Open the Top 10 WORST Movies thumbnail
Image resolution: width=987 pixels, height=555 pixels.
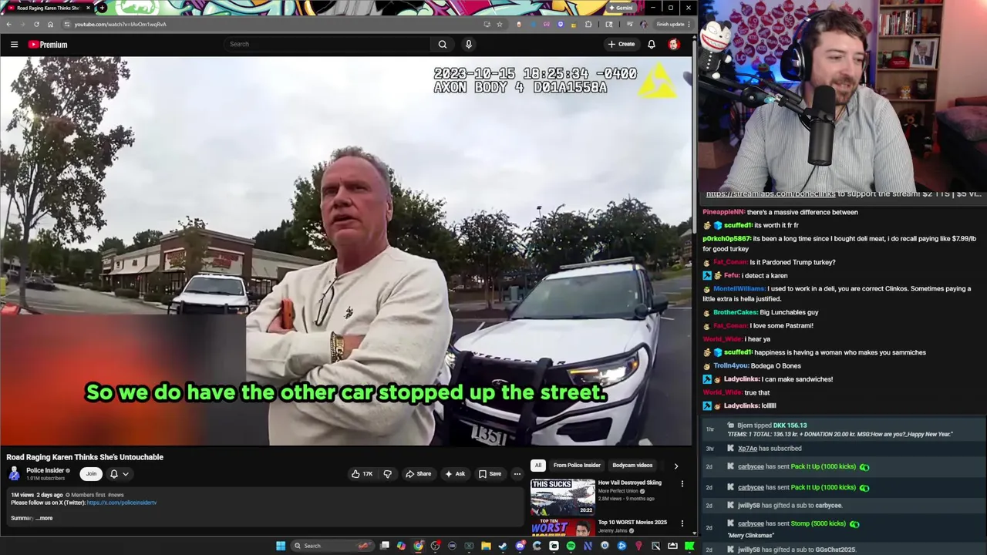tap(562, 528)
